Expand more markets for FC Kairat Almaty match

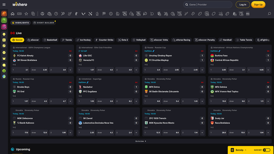(x=70, y=70)
